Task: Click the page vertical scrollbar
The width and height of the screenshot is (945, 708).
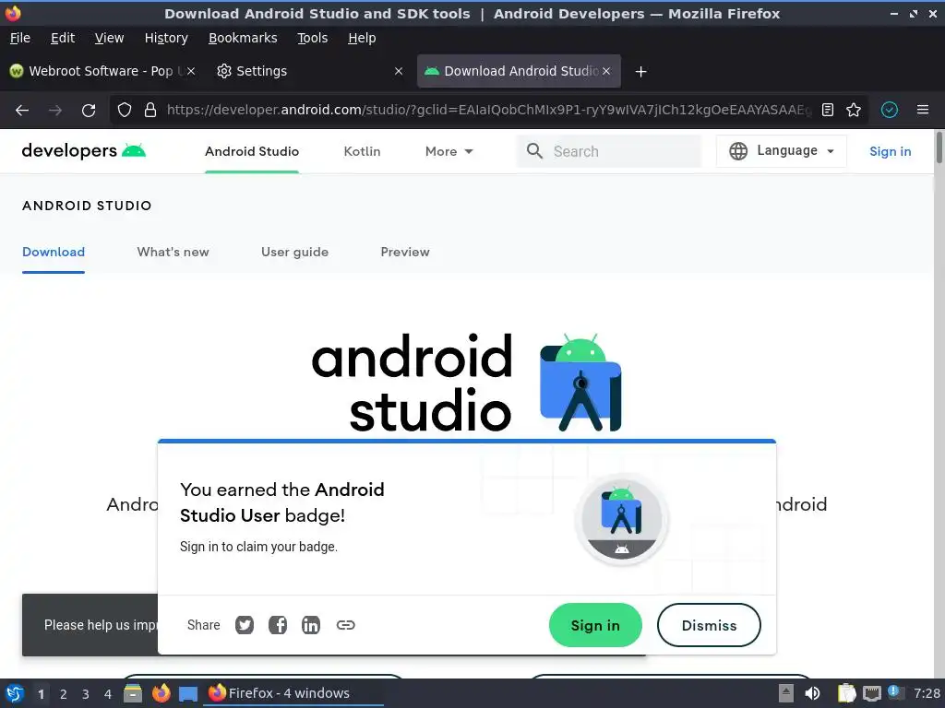Action: point(939,147)
